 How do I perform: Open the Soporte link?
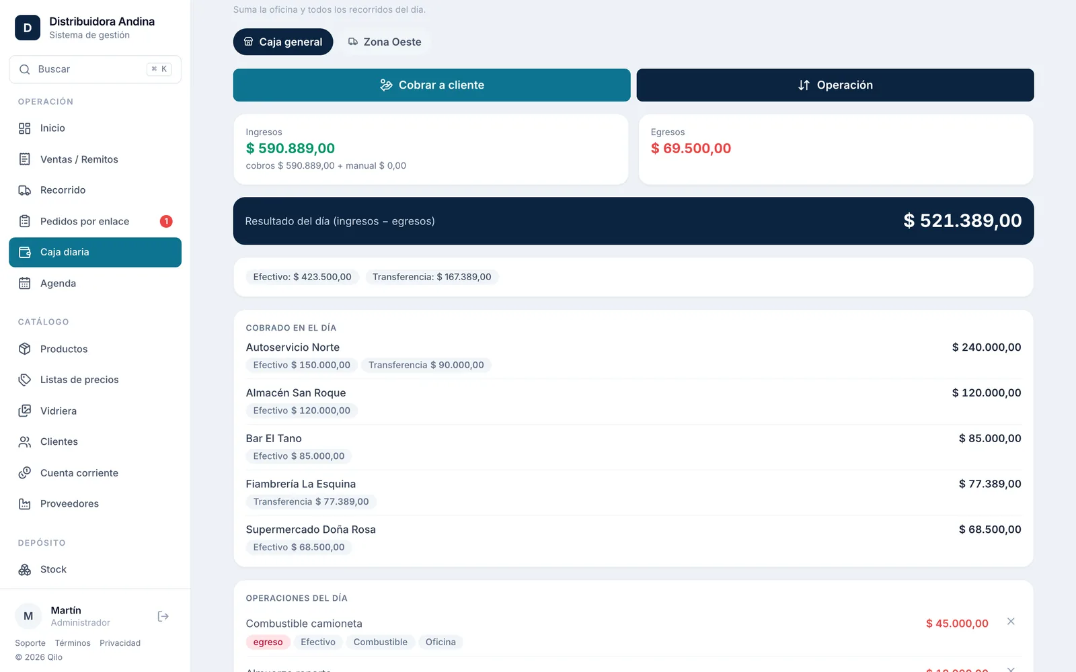coord(30,643)
